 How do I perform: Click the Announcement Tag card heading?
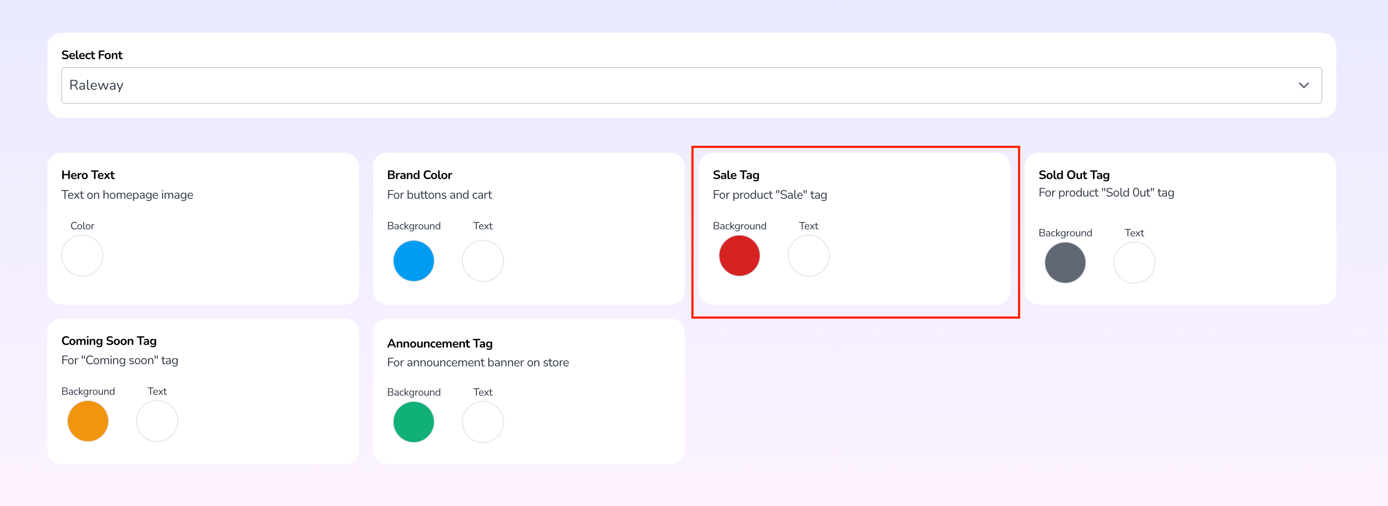[x=440, y=343]
